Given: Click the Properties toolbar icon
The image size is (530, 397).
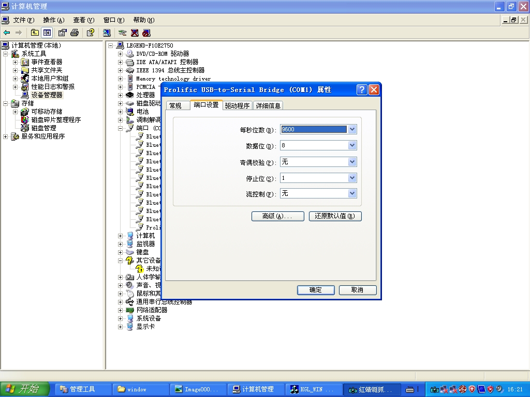Looking at the screenshot, I should [x=62, y=33].
